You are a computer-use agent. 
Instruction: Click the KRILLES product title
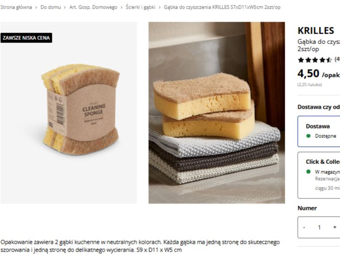point(316,30)
